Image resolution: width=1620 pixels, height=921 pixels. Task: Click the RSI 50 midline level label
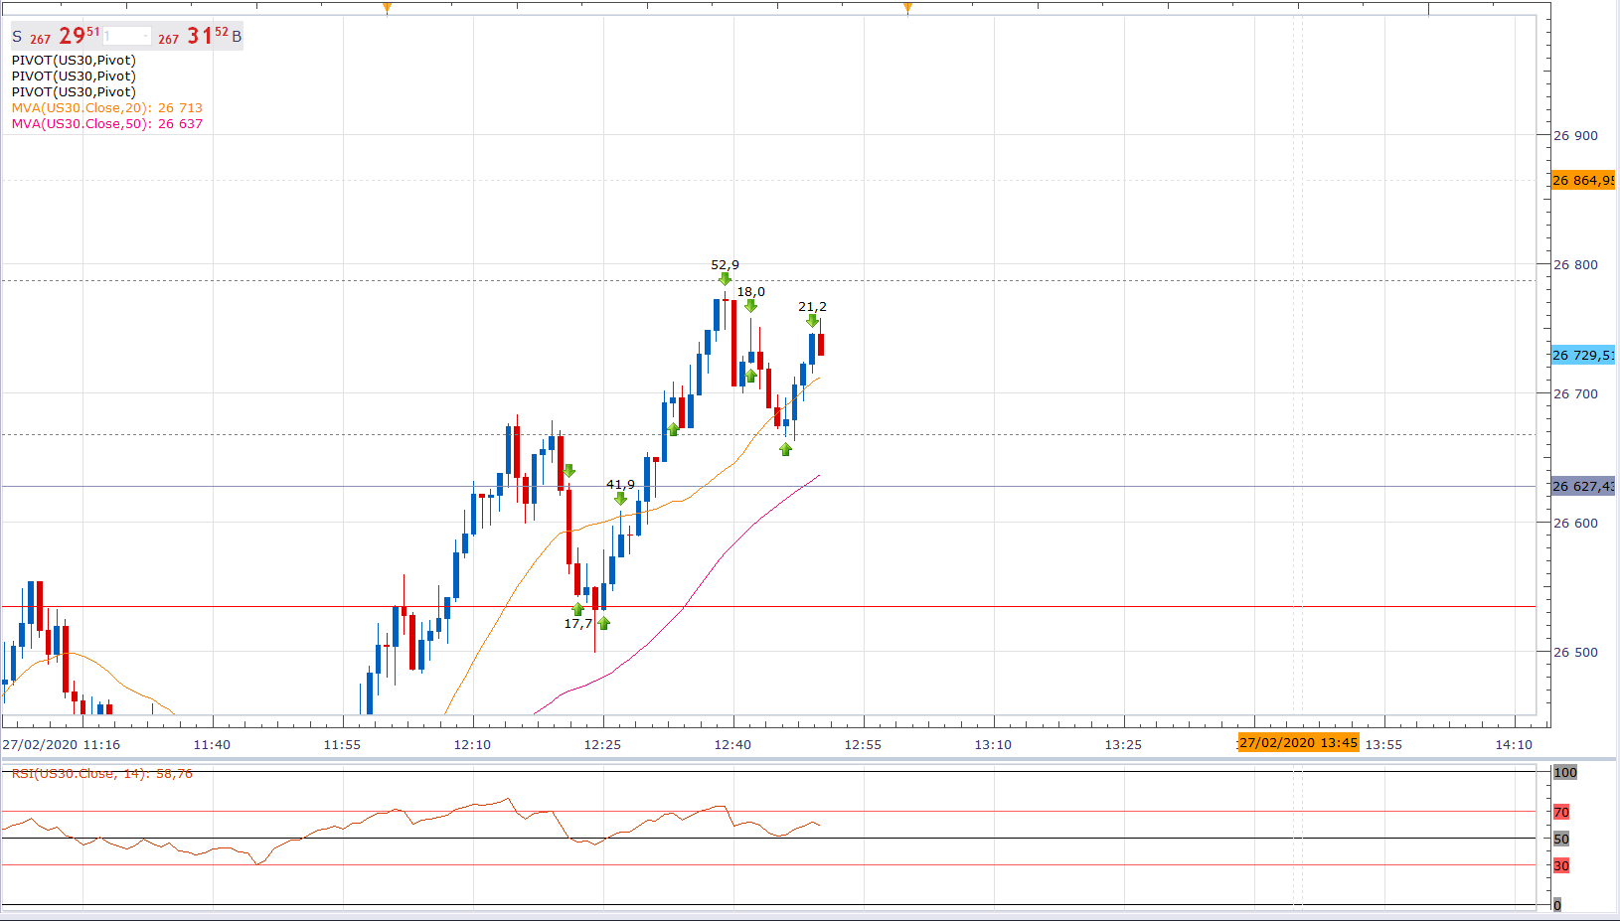[1561, 839]
